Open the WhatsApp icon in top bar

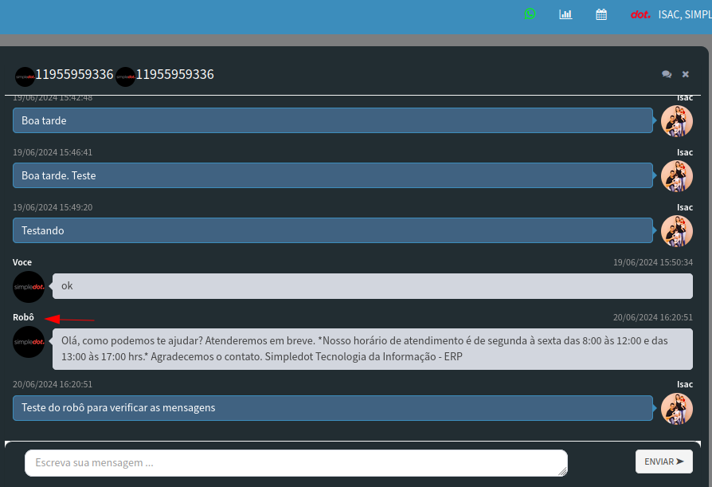click(530, 14)
